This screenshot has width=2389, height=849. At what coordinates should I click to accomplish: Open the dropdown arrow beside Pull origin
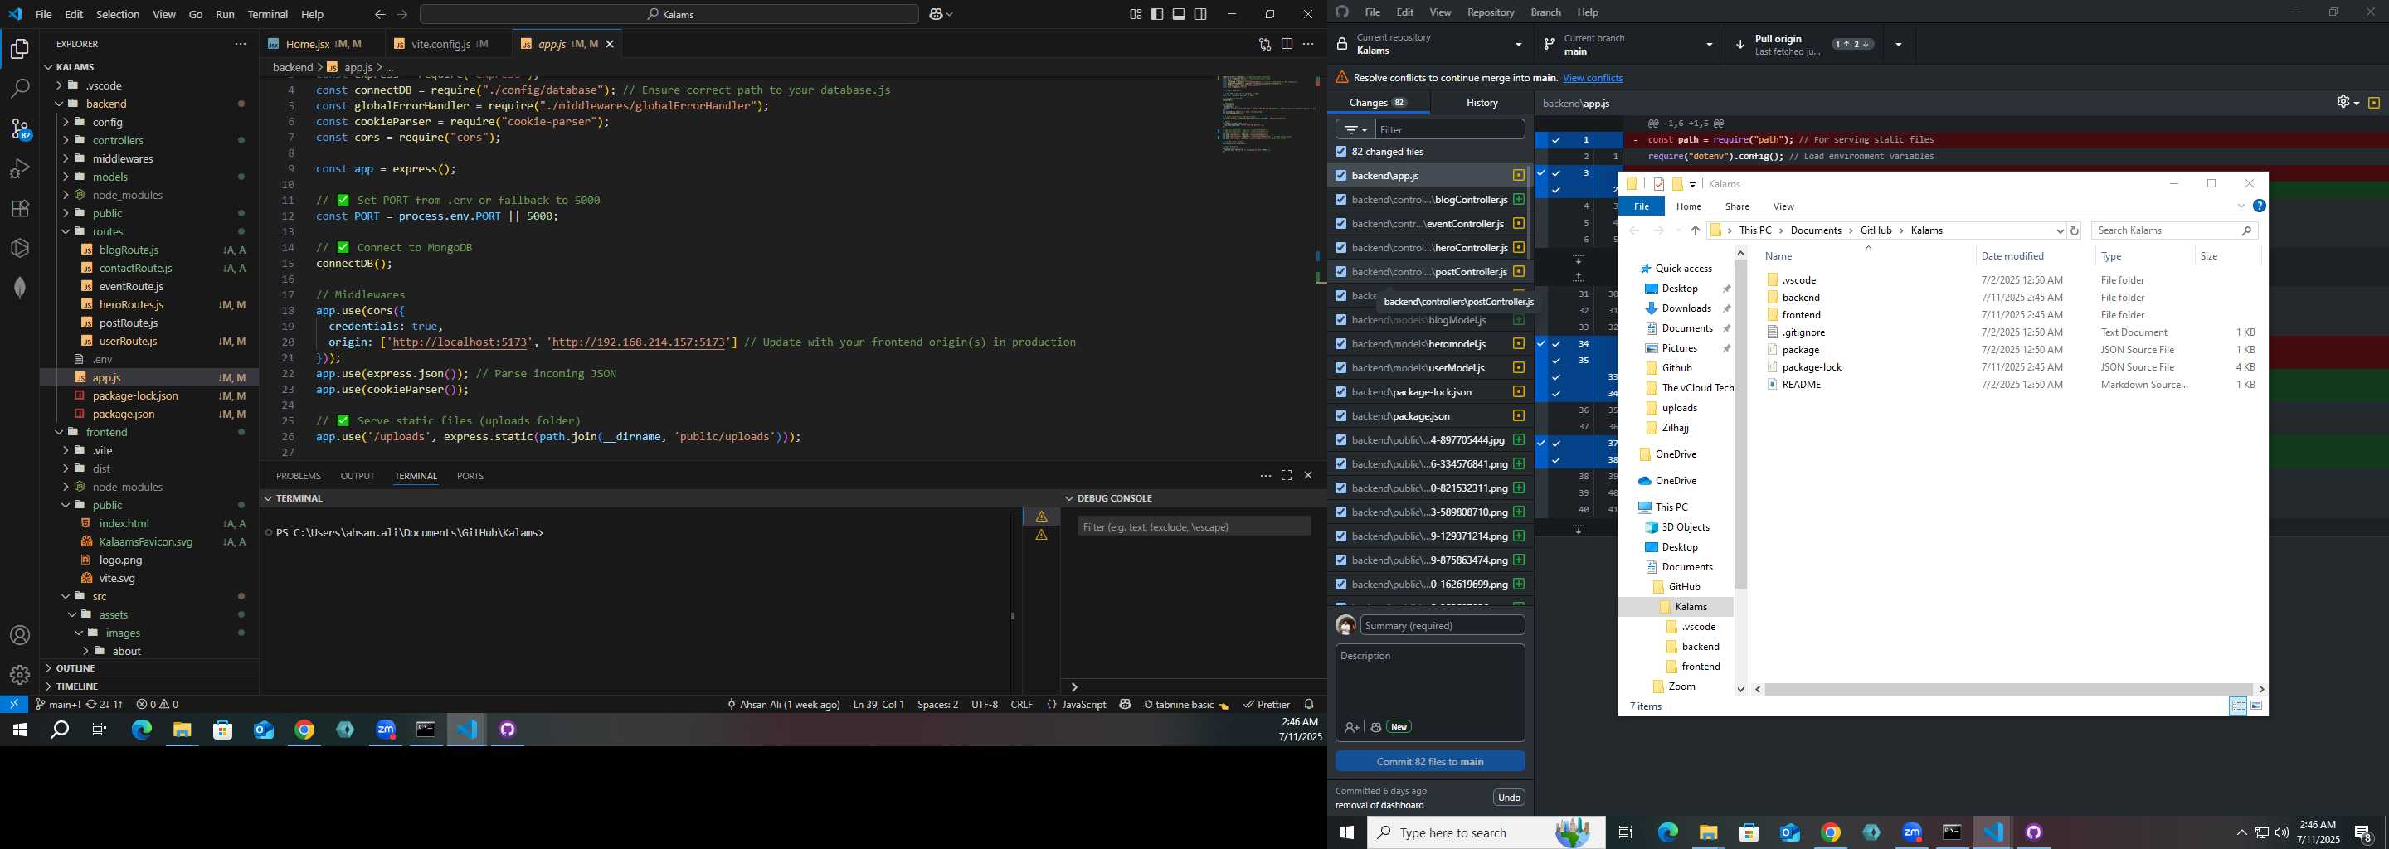(x=1899, y=45)
